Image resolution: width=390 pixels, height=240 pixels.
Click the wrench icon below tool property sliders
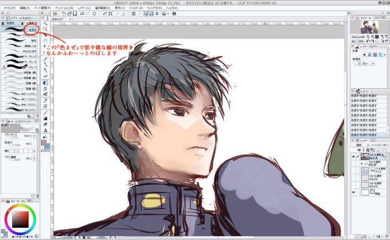point(37,196)
